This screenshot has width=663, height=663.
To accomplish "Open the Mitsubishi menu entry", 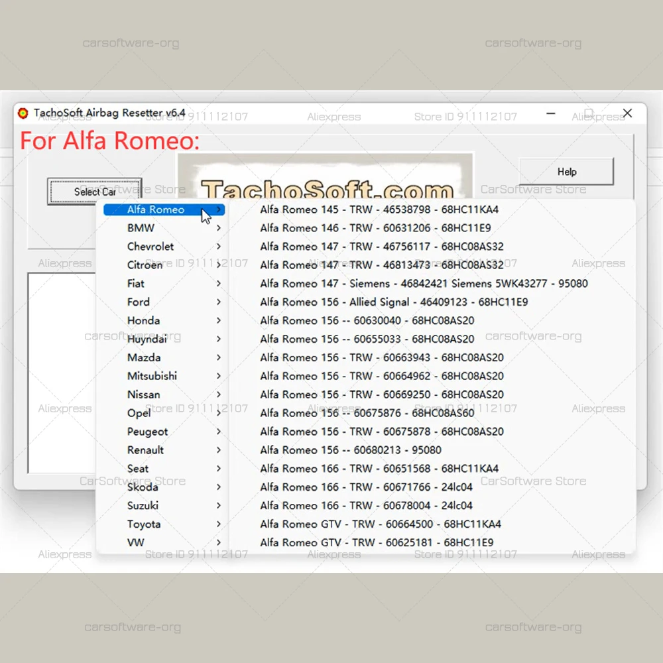I will [x=164, y=376].
